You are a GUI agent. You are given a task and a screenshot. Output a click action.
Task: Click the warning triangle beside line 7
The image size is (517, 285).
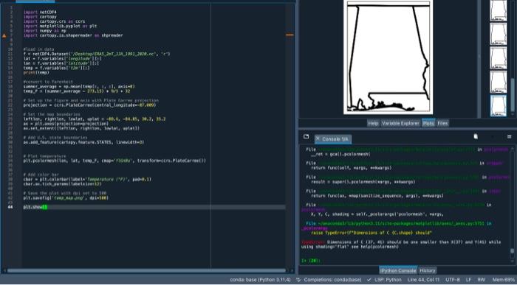pyautogui.click(x=4, y=35)
